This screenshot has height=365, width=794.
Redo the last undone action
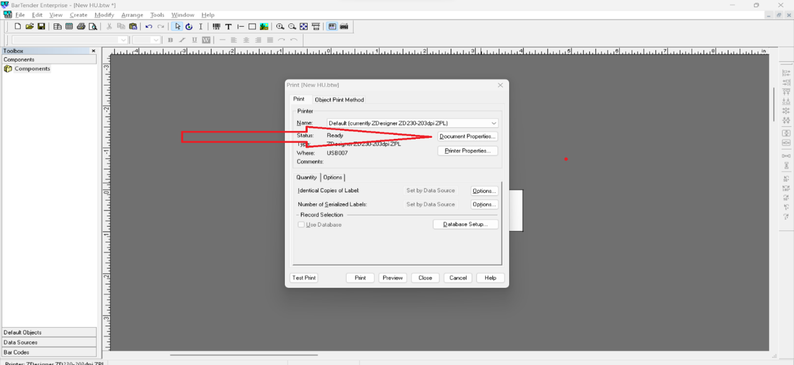point(161,26)
